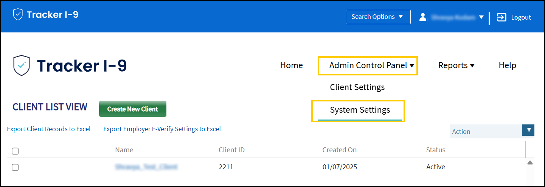Tick the select-all checkbox in the table header
Screen dimensions: 545x187
(x=15, y=151)
